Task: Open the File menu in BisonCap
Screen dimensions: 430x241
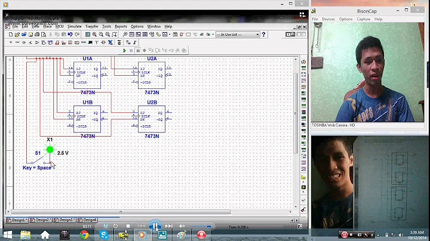Action: tap(315, 19)
